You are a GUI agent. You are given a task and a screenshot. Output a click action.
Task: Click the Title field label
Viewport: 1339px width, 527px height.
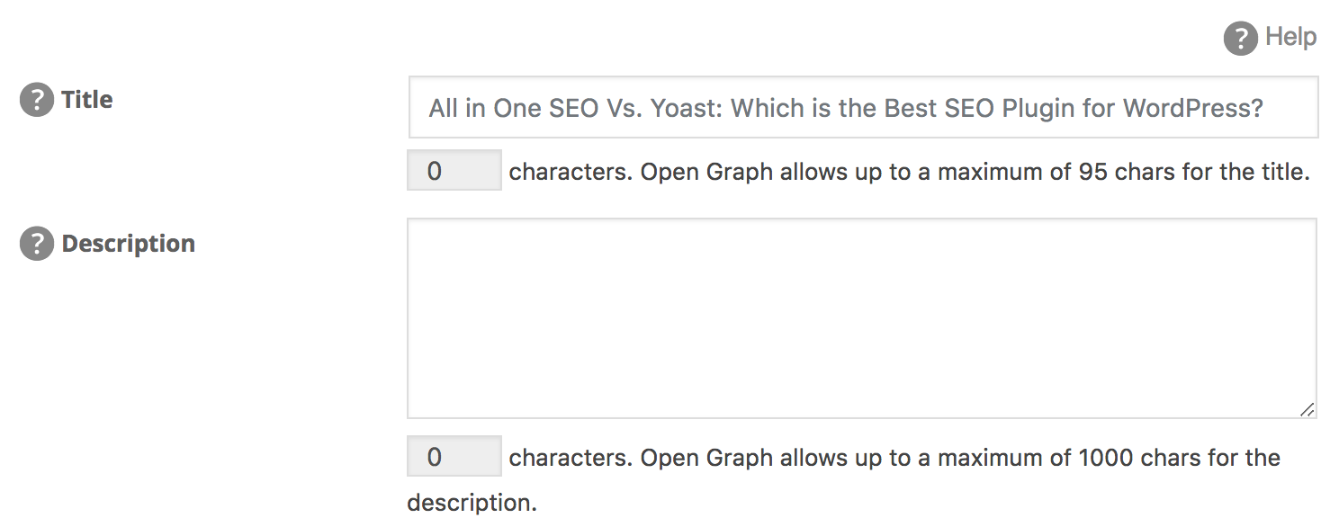coord(87,100)
